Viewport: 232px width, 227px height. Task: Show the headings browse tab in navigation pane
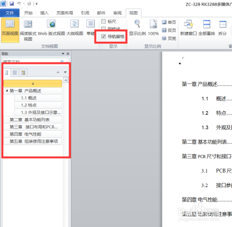click(6, 73)
